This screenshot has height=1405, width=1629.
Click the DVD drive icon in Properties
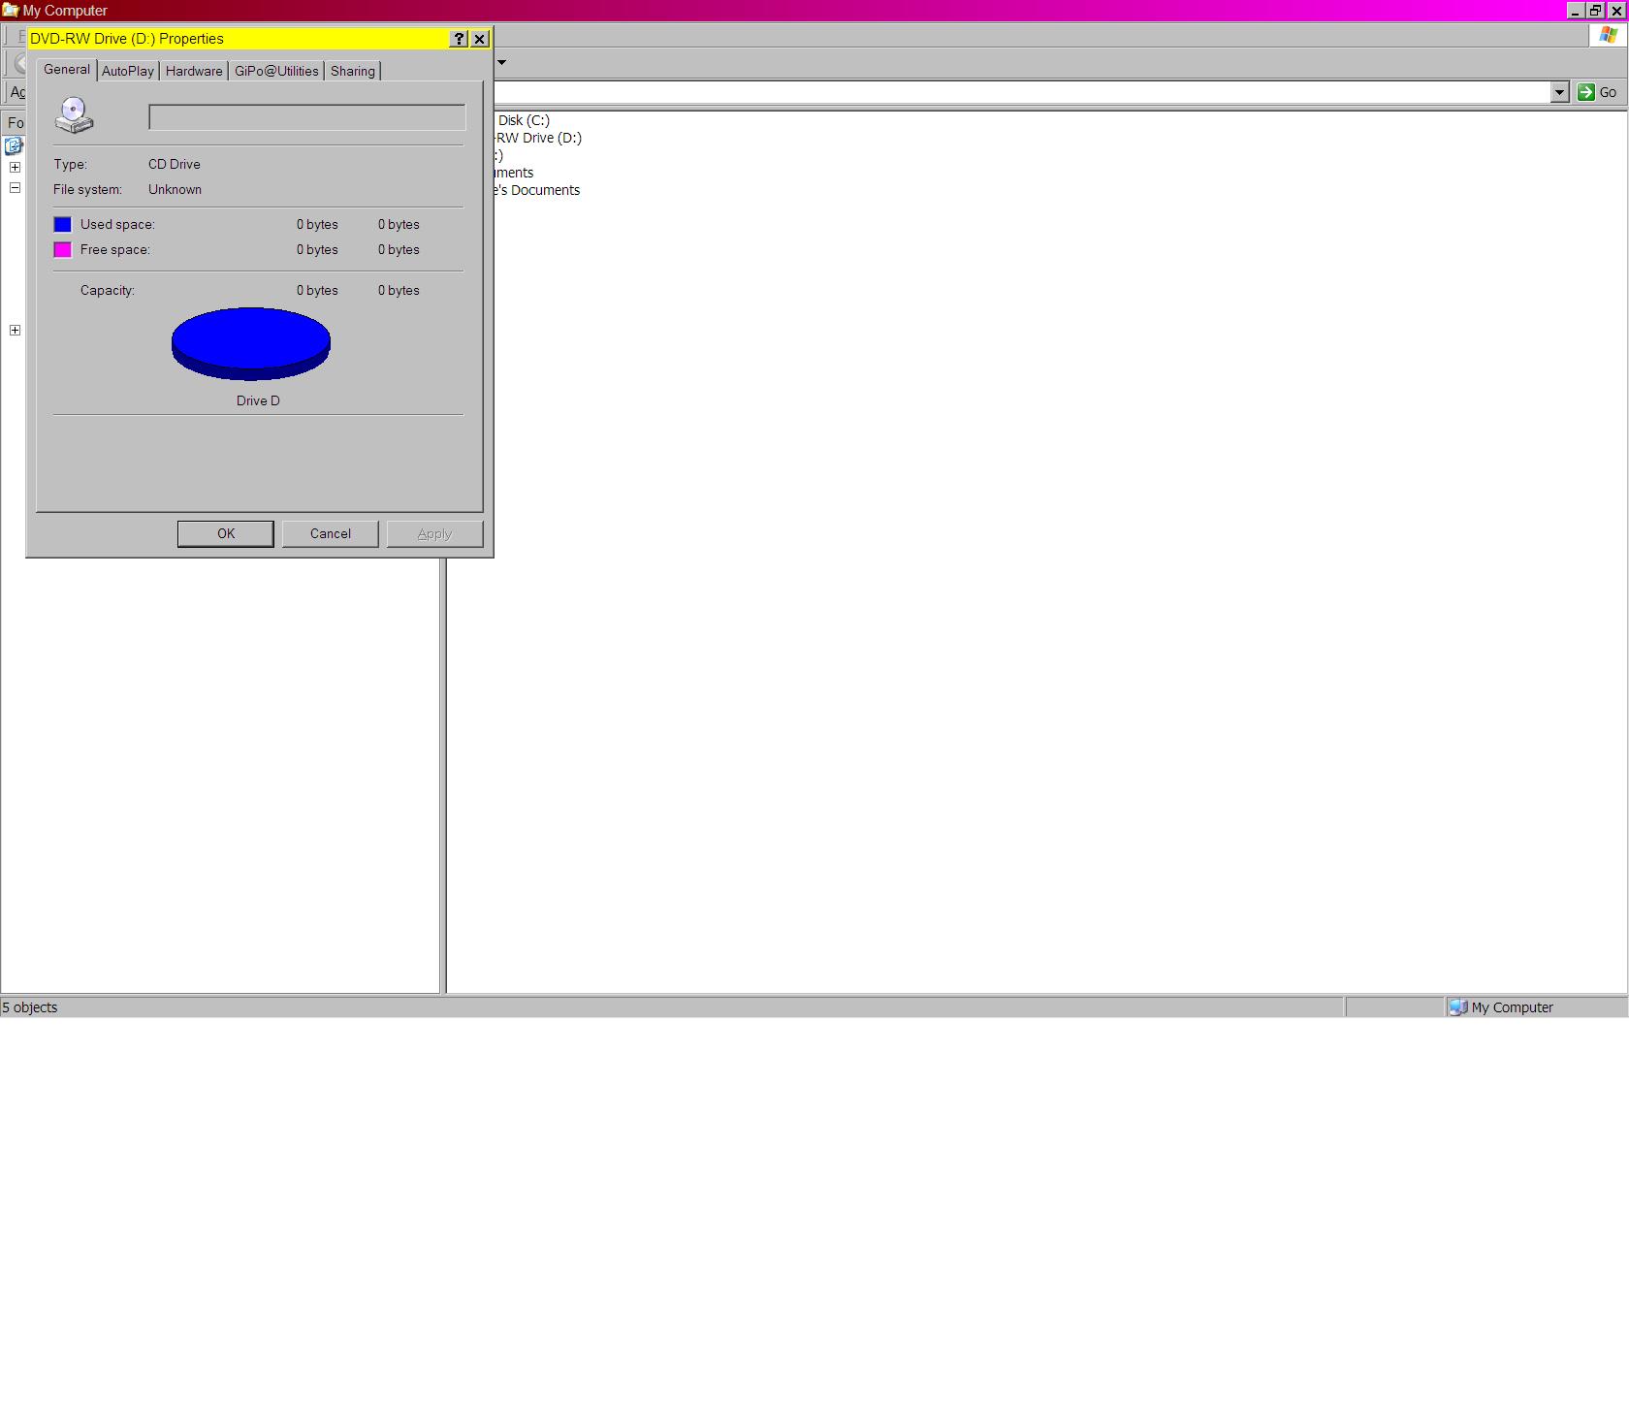[74, 115]
